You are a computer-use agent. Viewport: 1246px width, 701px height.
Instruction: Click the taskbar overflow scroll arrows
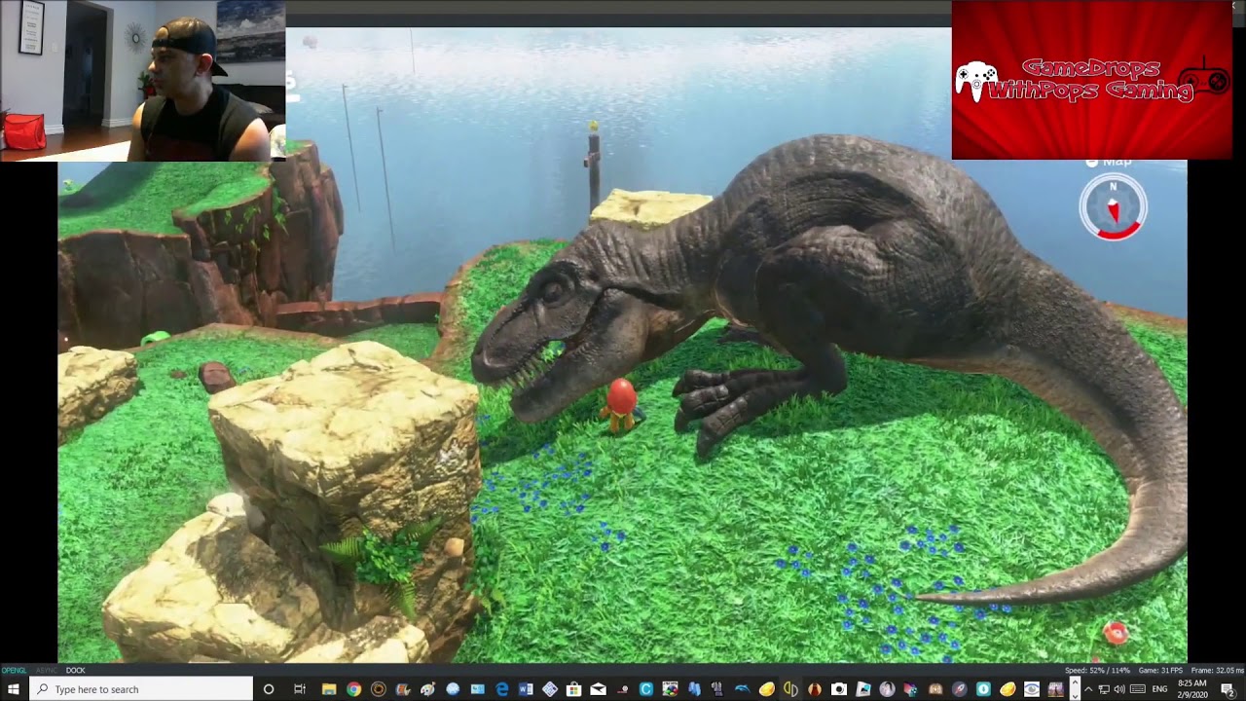[x=1075, y=689]
